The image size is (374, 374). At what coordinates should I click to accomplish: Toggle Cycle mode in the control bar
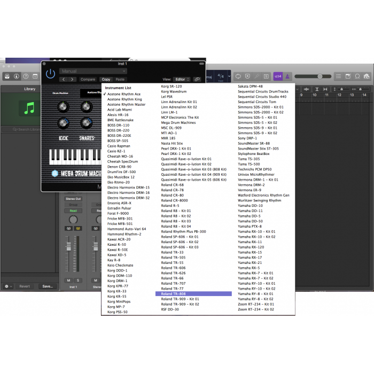(238, 76)
